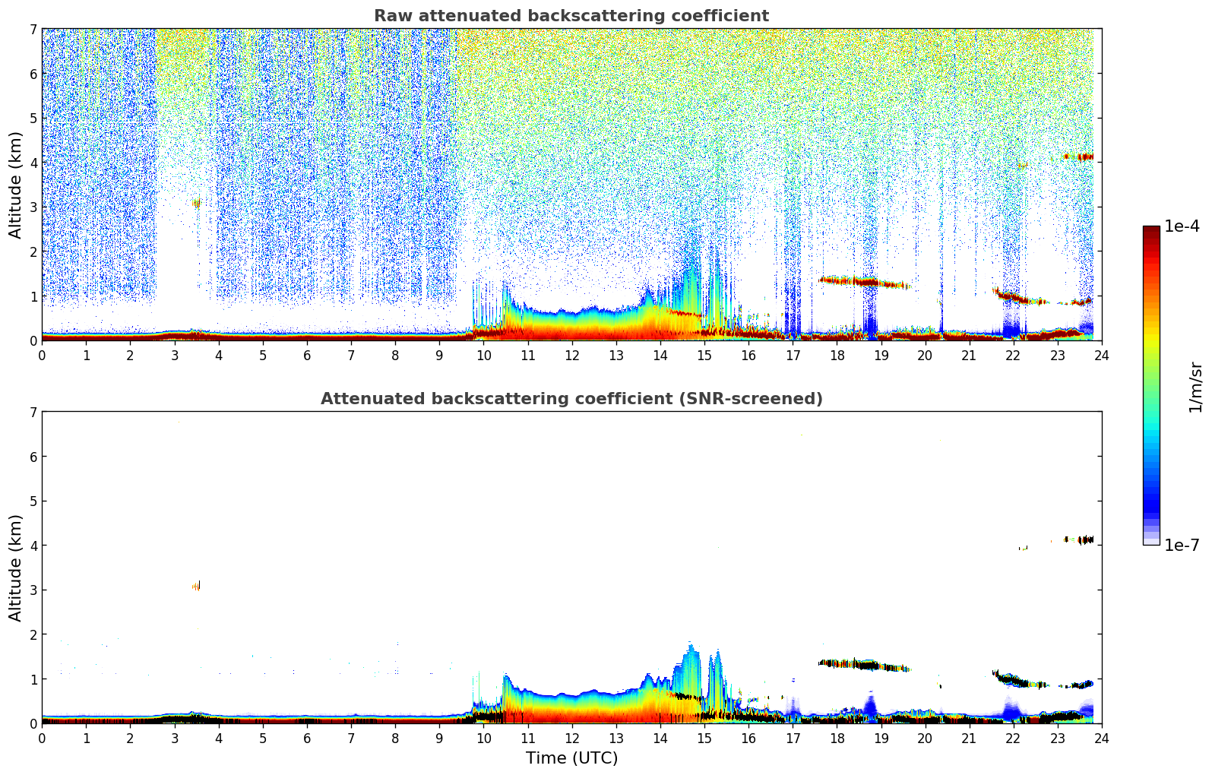Image resolution: width=1212 pixels, height=775 pixels.
Task: Click the rainbow colorbar scale
Action: tap(1151, 385)
